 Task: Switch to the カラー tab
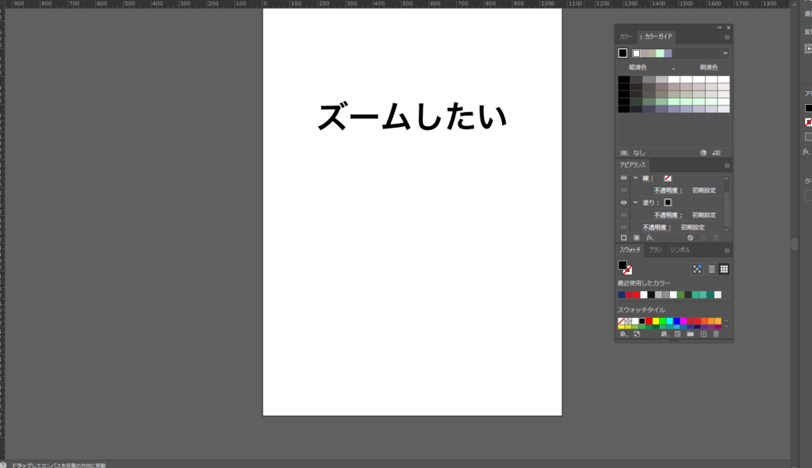[626, 36]
